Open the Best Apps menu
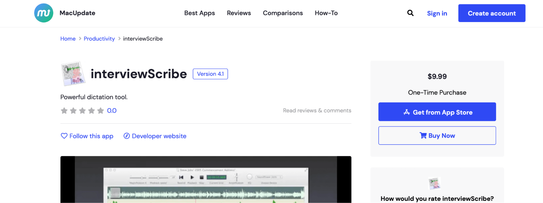This screenshot has height=203, width=543. (x=199, y=13)
